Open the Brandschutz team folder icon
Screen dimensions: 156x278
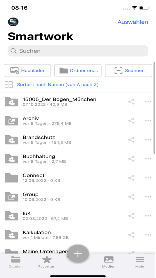tap(11, 140)
